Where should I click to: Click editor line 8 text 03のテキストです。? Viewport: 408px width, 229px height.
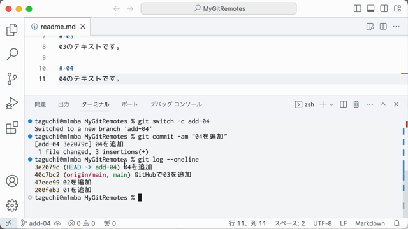tap(89, 47)
